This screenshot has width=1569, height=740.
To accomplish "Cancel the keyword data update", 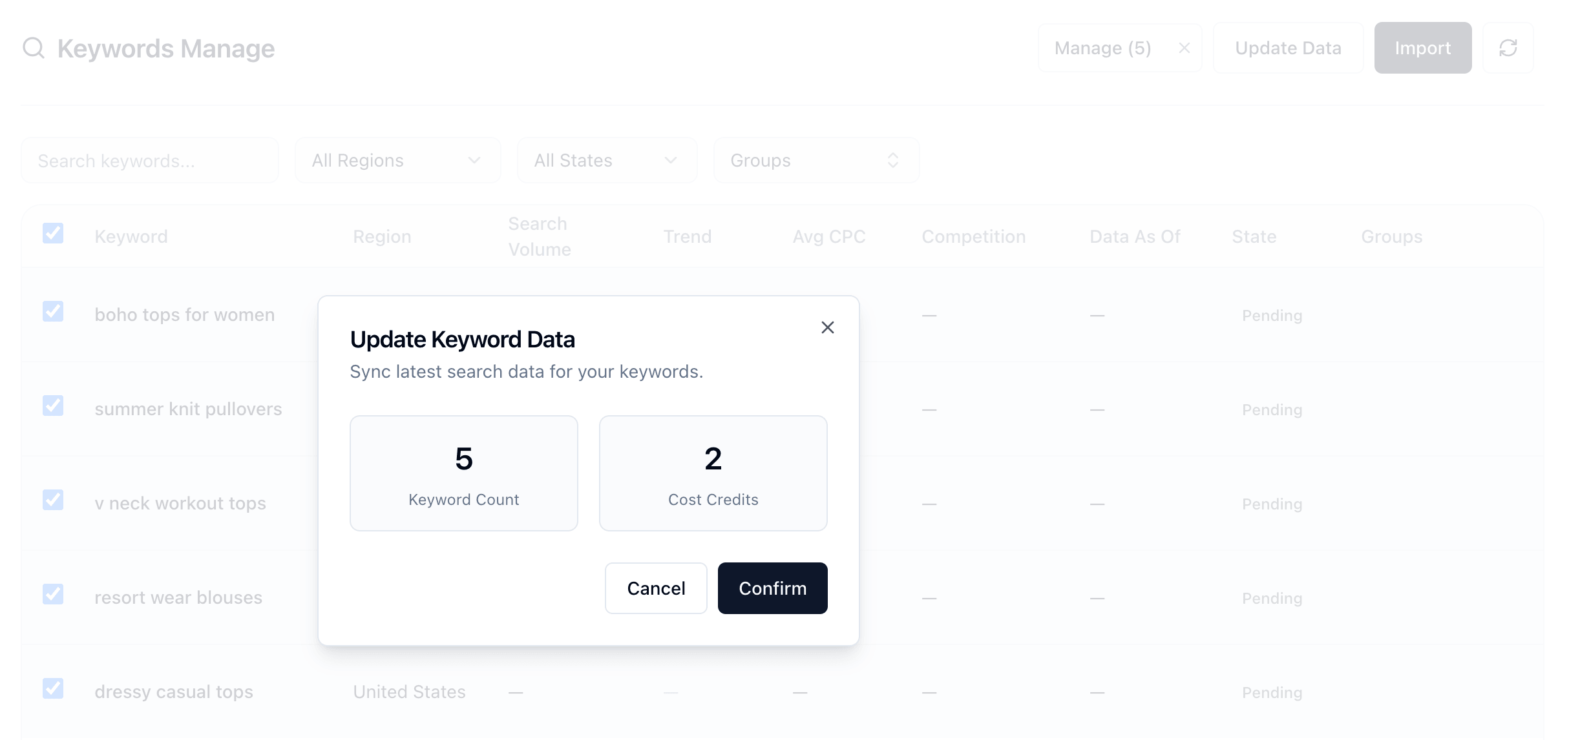I will 656,588.
